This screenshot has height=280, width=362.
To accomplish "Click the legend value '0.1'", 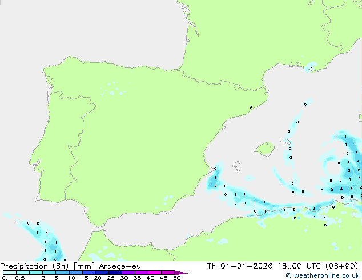I will (x=6, y=278).
